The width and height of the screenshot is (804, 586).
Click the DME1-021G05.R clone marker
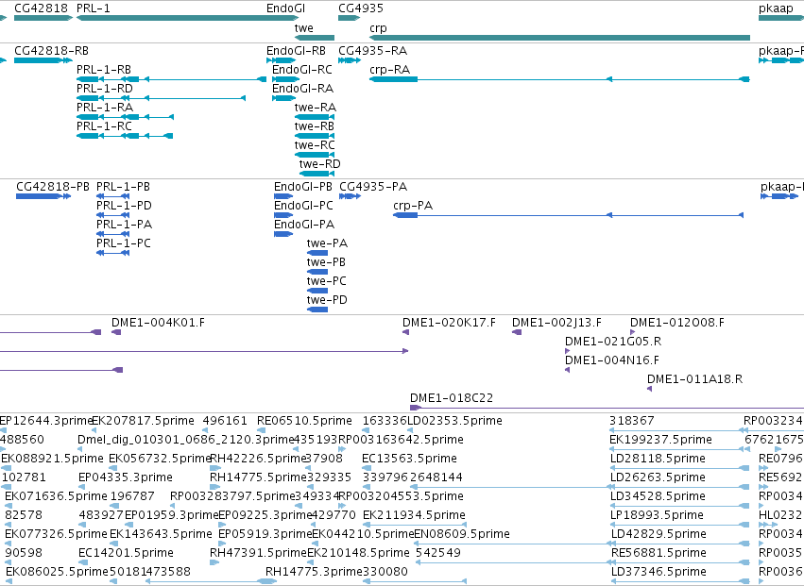[568, 351]
